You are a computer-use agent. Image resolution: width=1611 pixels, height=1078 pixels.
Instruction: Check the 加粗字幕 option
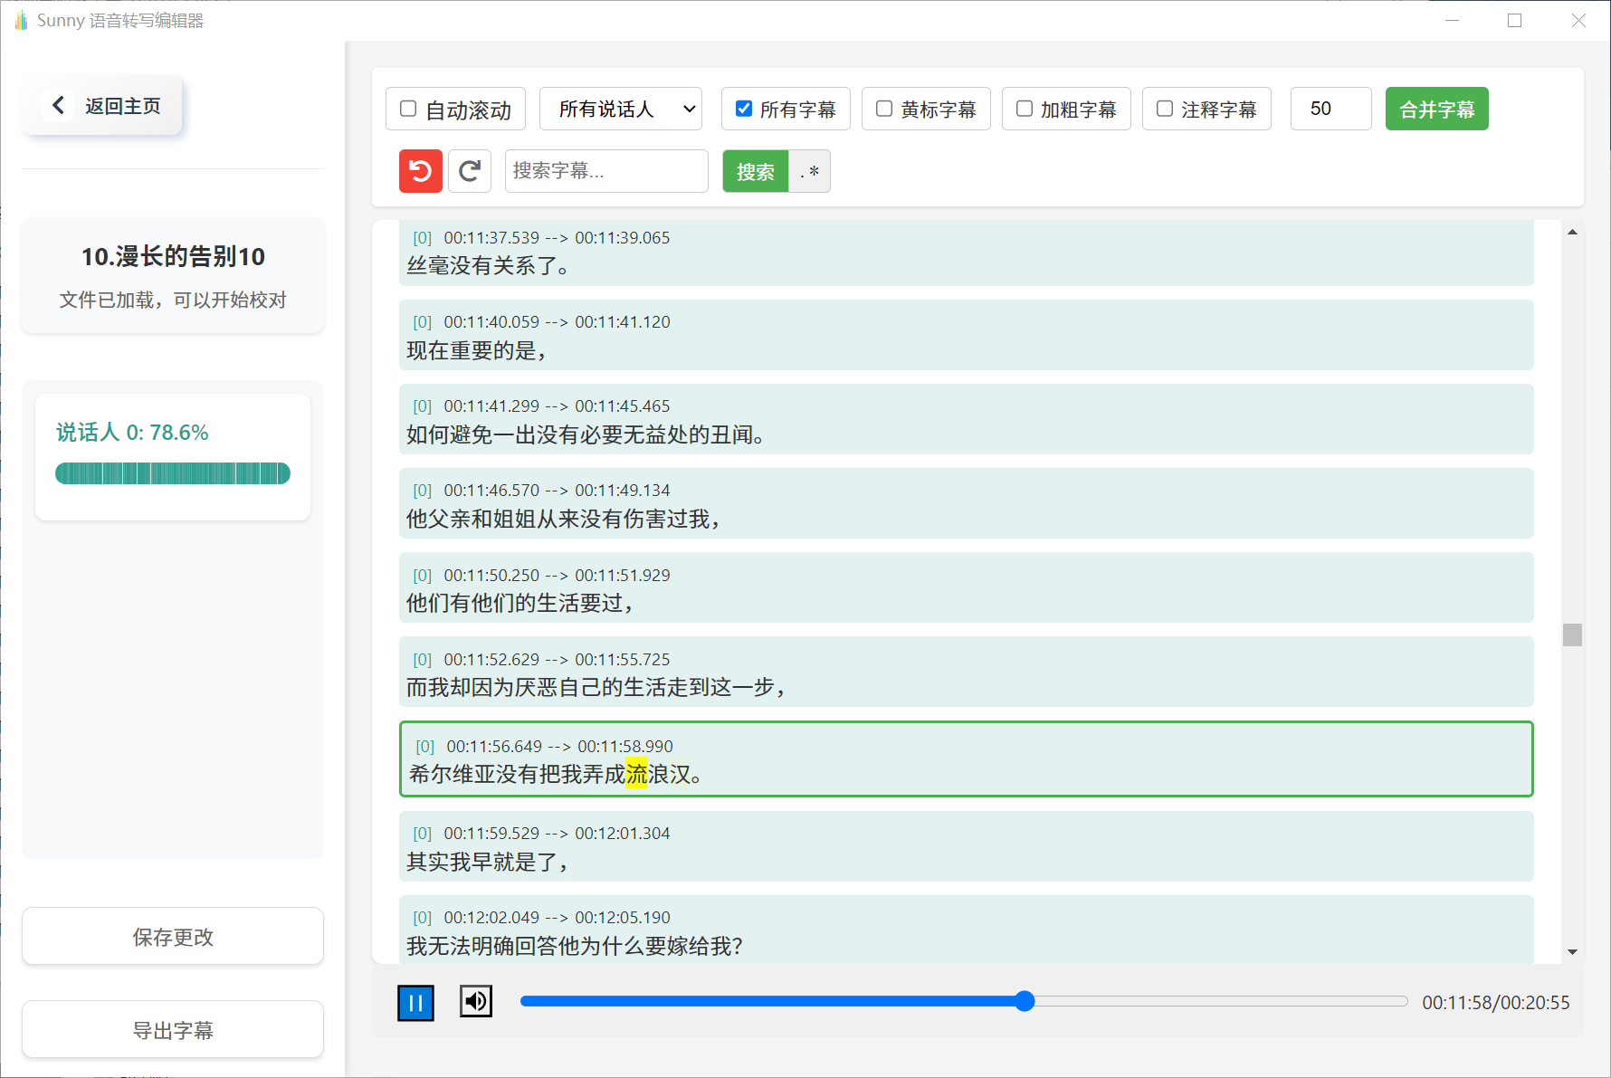click(x=1024, y=108)
